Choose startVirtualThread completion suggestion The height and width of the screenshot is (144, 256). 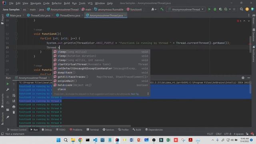click(x=101, y=64)
